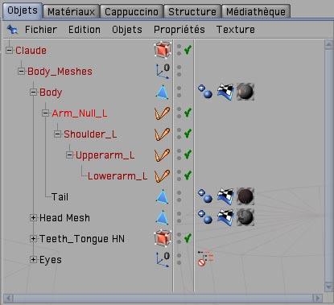Screen dimensions: 334x305
Task: Disable the green checkmark for Lowerarm_L
Action: click(188, 175)
